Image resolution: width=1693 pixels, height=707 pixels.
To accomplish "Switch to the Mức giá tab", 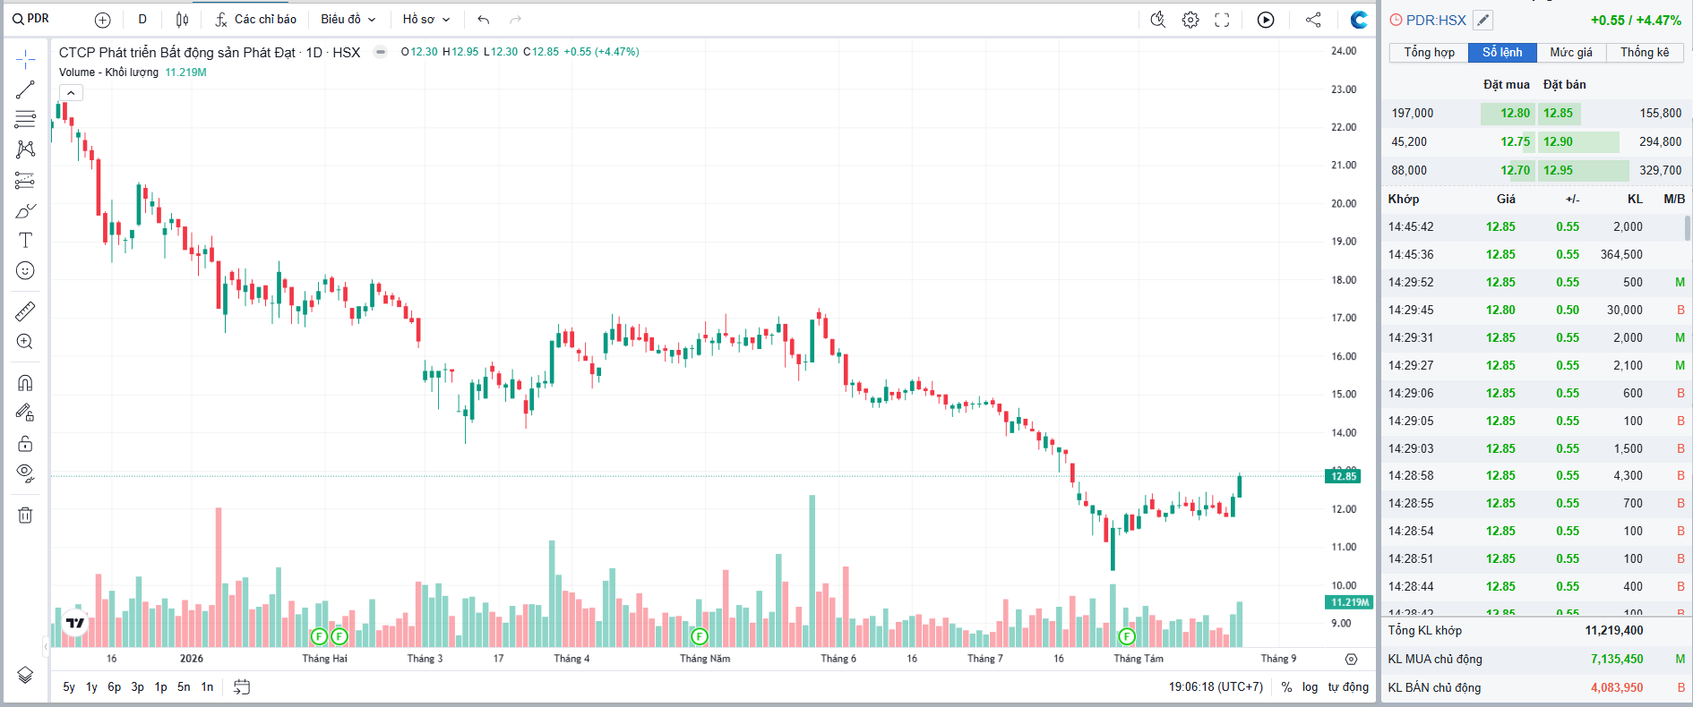I will tap(1571, 52).
